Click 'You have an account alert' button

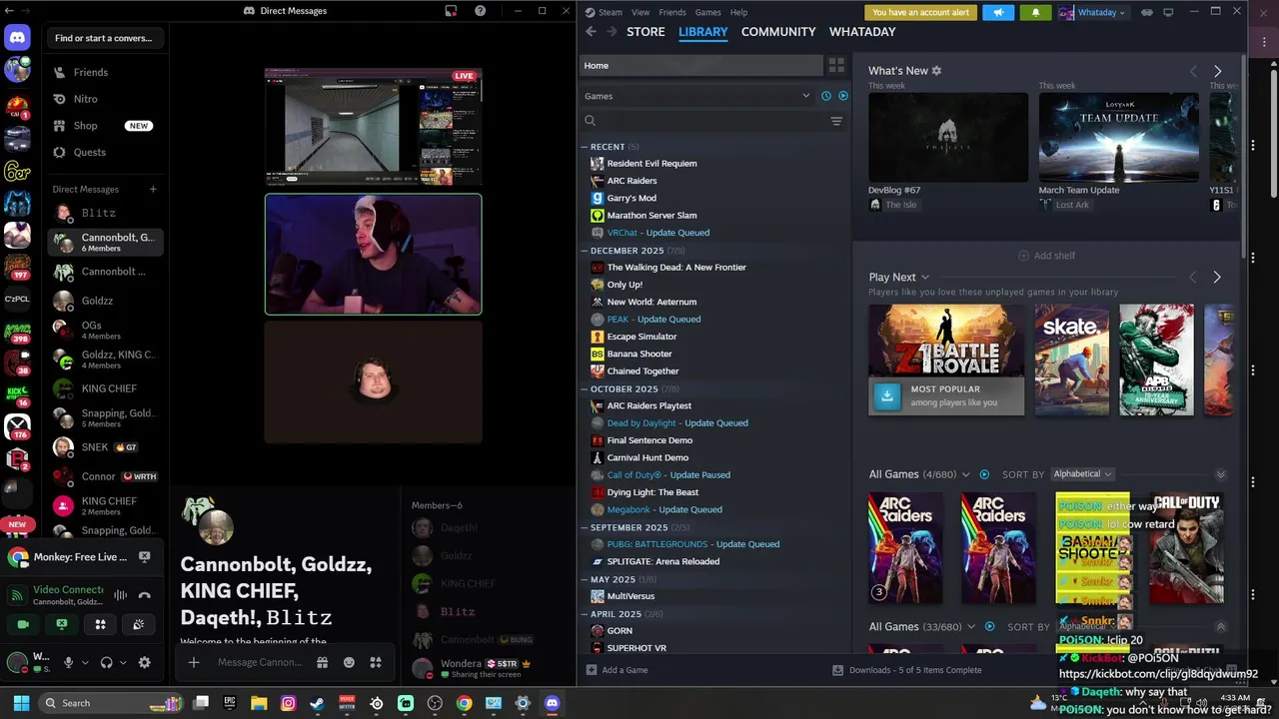click(921, 12)
